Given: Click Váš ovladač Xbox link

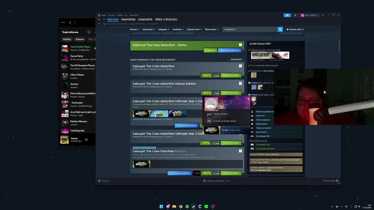Looking at the screenshot, I should (x=263, y=145).
